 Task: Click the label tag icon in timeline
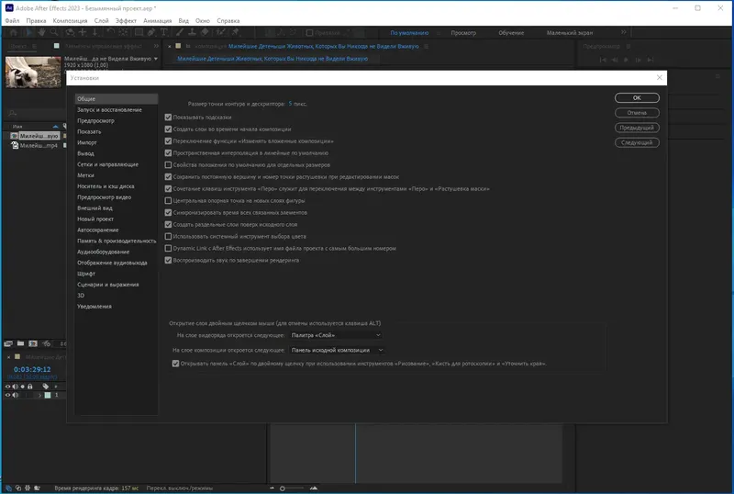[x=45, y=387]
